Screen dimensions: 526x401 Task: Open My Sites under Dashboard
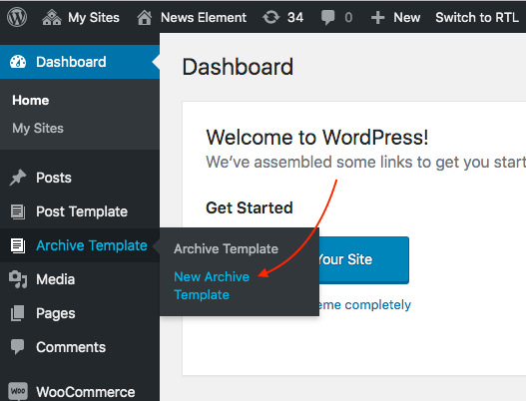[x=38, y=128]
